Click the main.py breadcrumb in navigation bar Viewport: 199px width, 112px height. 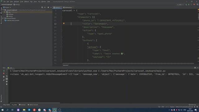pos(16,5)
